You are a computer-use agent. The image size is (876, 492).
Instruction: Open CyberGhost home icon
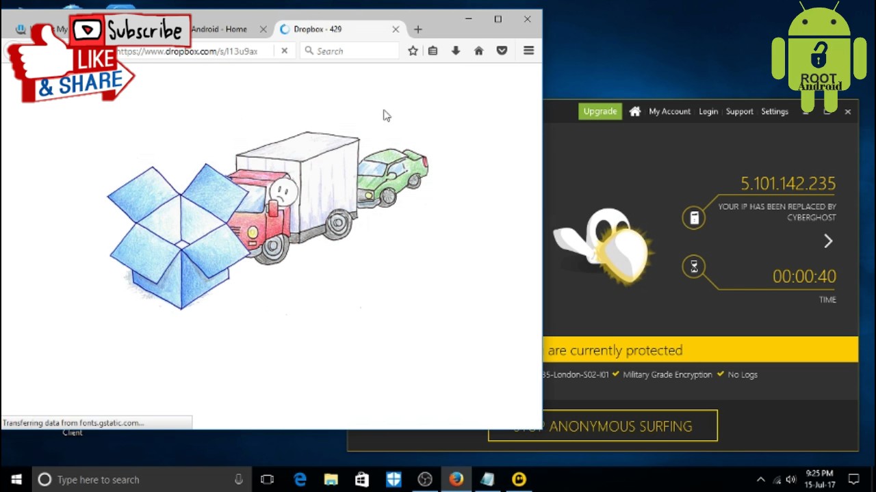pos(635,111)
